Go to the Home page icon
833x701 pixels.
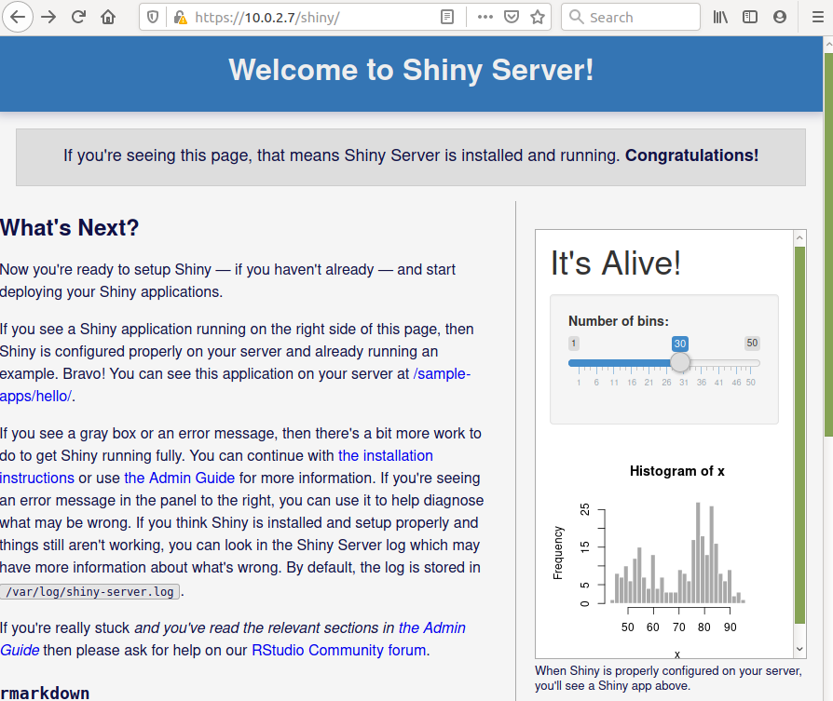point(108,17)
